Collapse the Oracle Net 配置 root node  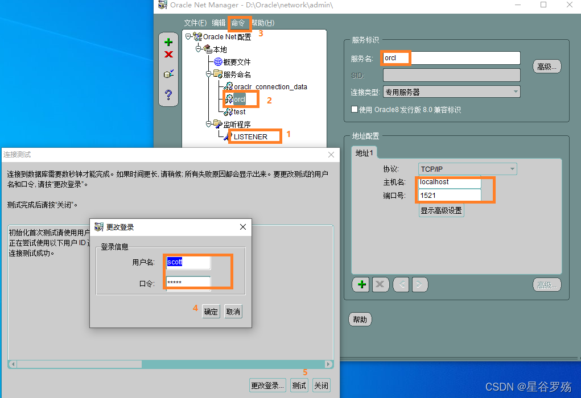188,36
